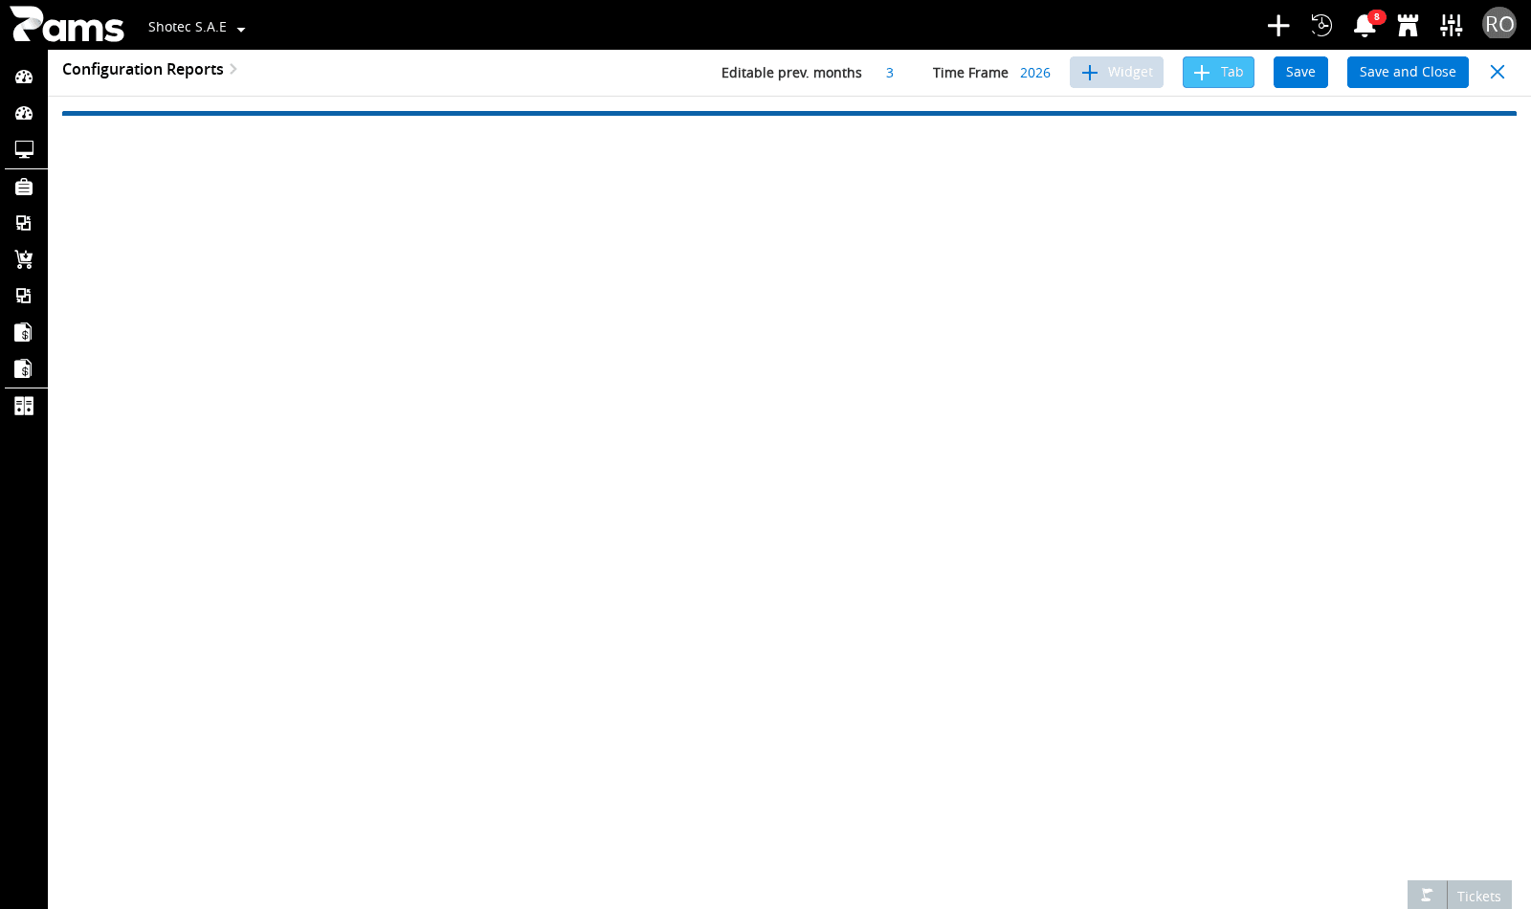Open the Tickets button
Image resolution: width=1531 pixels, height=909 pixels.
[x=1479, y=896]
